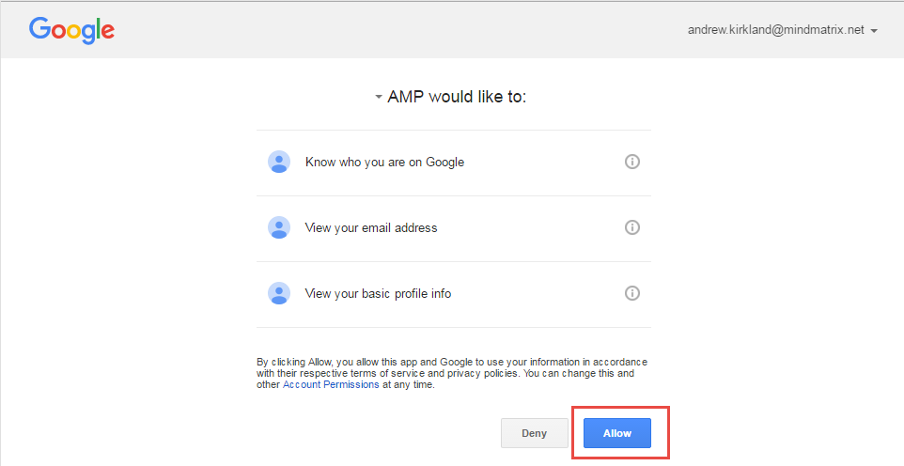The height and width of the screenshot is (466, 904).
Task: Select the "View your basic profile info" permission
Action: click(378, 293)
